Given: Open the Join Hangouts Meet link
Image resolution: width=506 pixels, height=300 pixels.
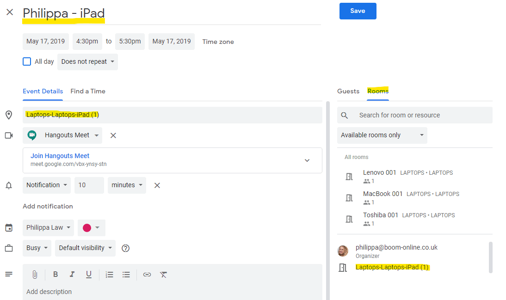Looking at the screenshot, I should click(60, 156).
